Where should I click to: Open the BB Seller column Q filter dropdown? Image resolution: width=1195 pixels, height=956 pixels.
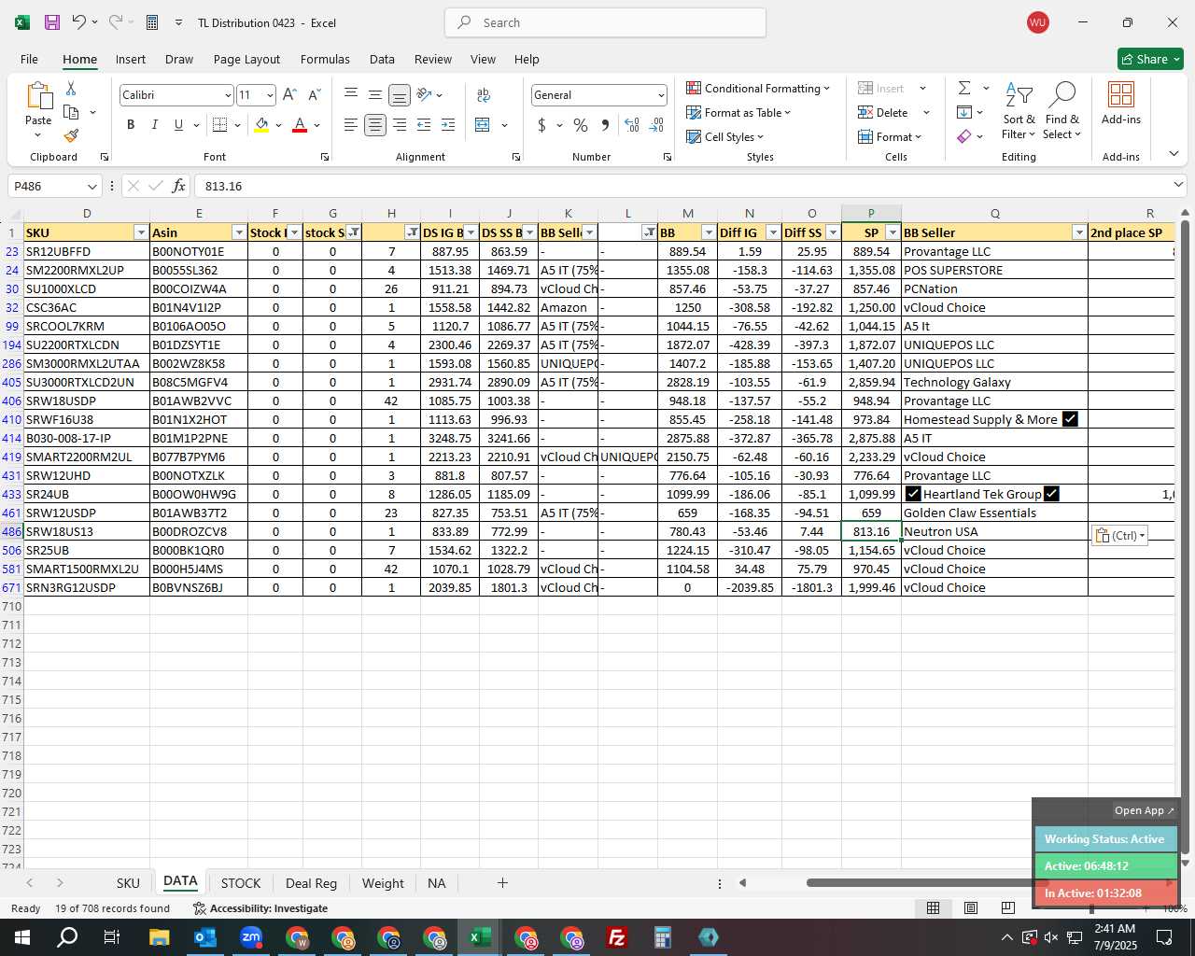(1079, 232)
